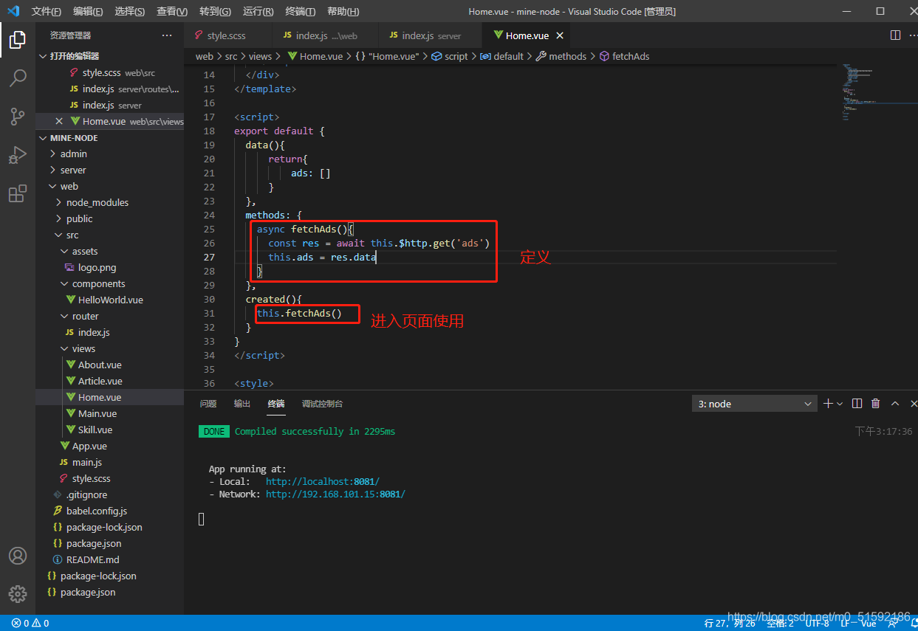Click the UTF-8 encoding status item
Screen dimensions: 918x631
pos(817,623)
